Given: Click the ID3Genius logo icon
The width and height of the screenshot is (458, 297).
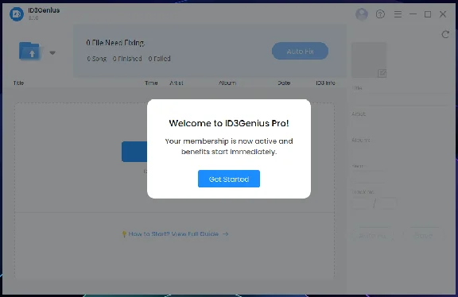Looking at the screenshot, I should 17,14.
